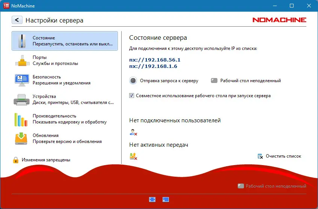Open the Обновления updates section
This screenshot has height=209, width=318.
65,138
